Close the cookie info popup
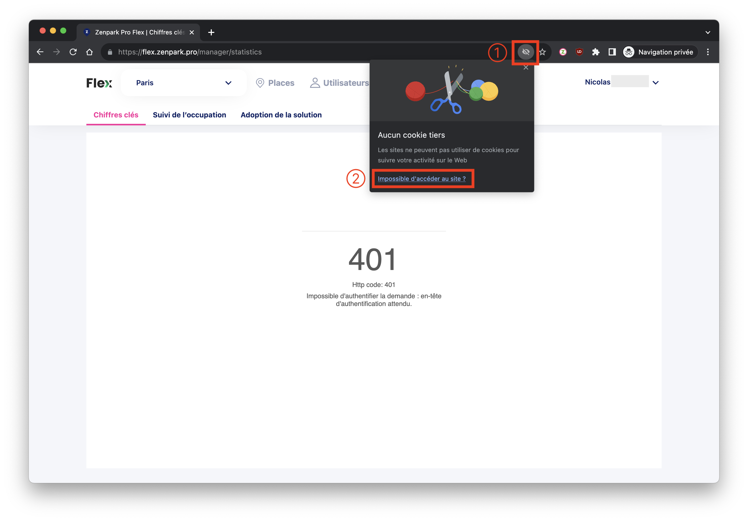 click(x=526, y=67)
